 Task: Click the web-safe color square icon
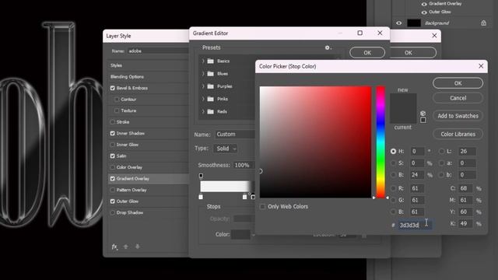coord(423,120)
